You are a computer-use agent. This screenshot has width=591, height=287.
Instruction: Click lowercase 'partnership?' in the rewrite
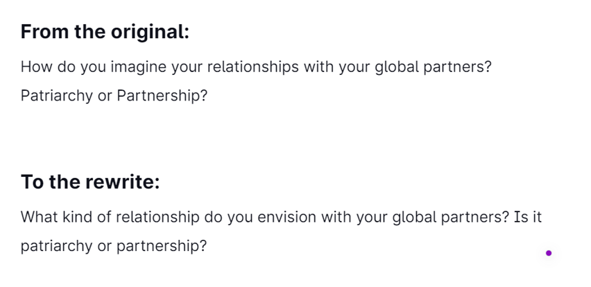pos(162,246)
